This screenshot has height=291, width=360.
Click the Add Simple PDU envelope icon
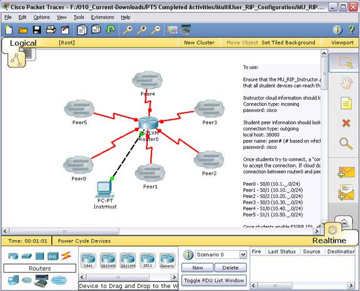tap(347, 172)
